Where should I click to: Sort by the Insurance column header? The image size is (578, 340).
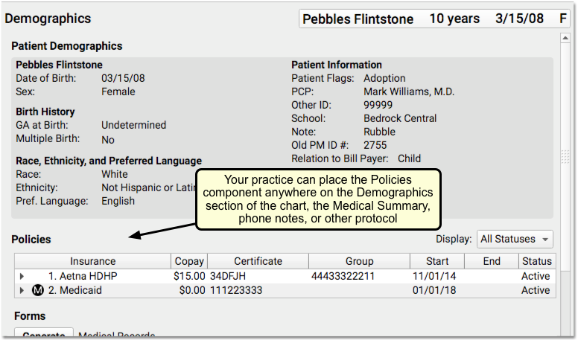92,261
